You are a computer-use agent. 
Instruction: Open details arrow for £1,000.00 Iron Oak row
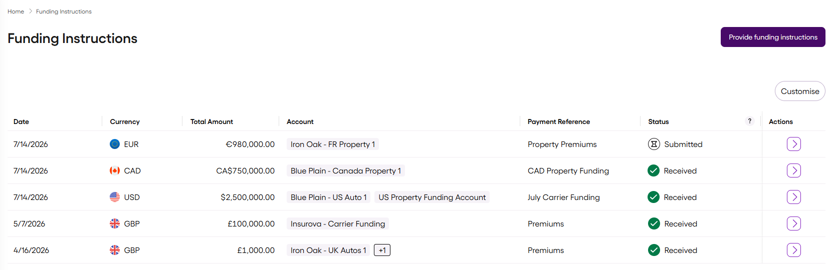point(793,250)
